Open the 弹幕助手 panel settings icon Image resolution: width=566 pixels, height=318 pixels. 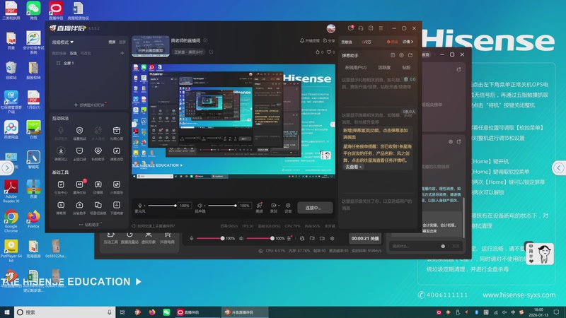[x=401, y=55]
